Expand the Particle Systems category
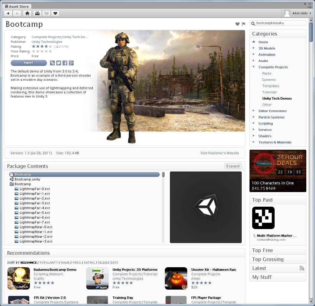The height and width of the screenshot is (306, 315). (254, 117)
